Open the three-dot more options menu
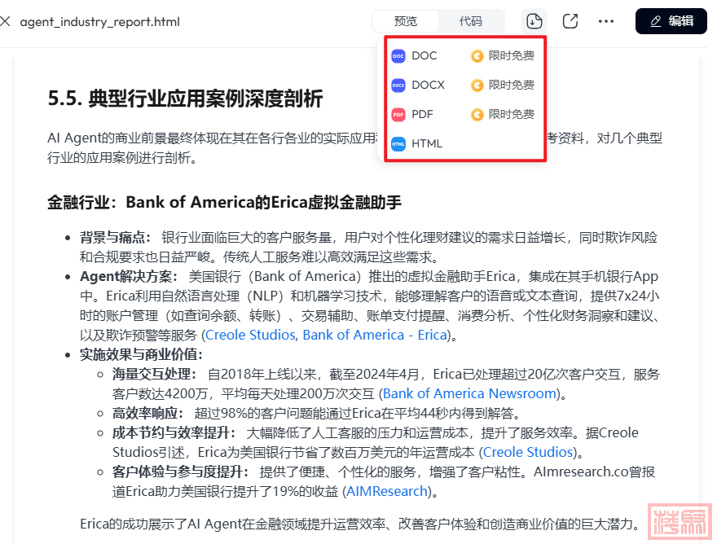The width and height of the screenshot is (717, 544). [606, 21]
